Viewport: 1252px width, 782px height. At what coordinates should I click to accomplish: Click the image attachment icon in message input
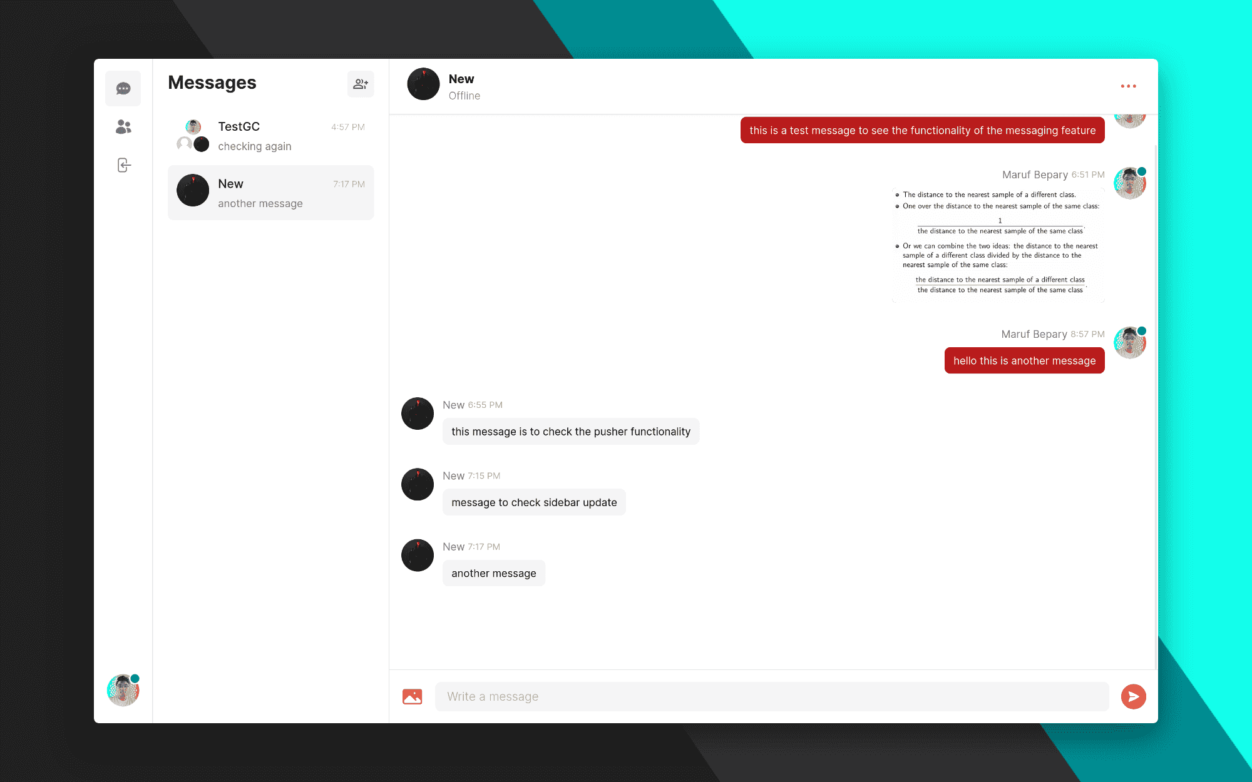pos(412,696)
